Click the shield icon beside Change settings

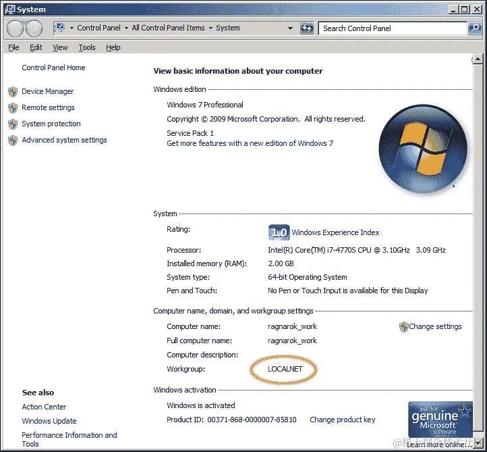pos(403,326)
